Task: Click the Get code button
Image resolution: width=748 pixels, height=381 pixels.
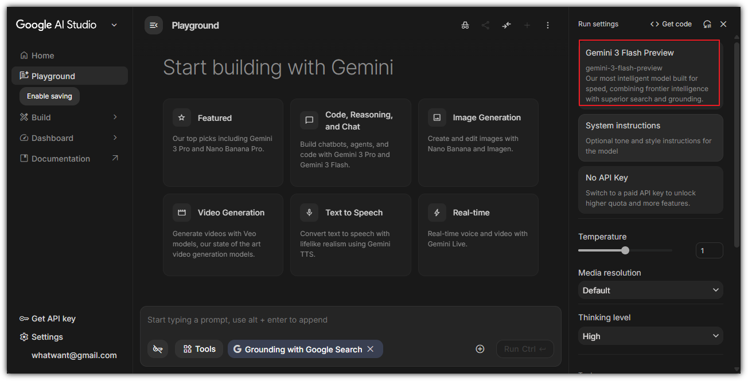Action: 671,24
